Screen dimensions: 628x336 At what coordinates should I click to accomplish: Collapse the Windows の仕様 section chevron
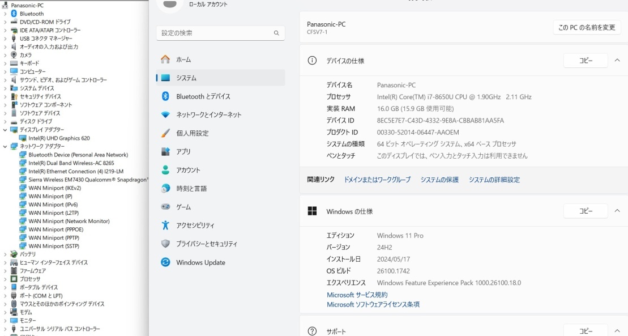[x=617, y=211]
